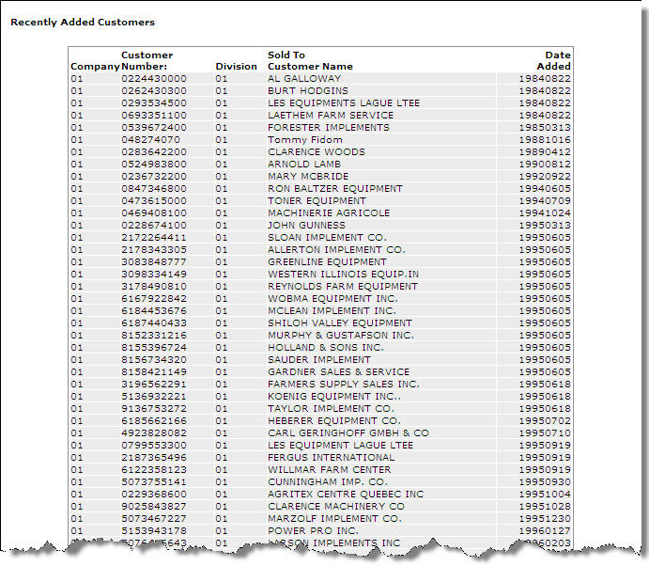Image resolution: width=649 pixels, height=566 pixels.
Task: Select MACHINERIE AGRICOLE
Action: pos(329,213)
